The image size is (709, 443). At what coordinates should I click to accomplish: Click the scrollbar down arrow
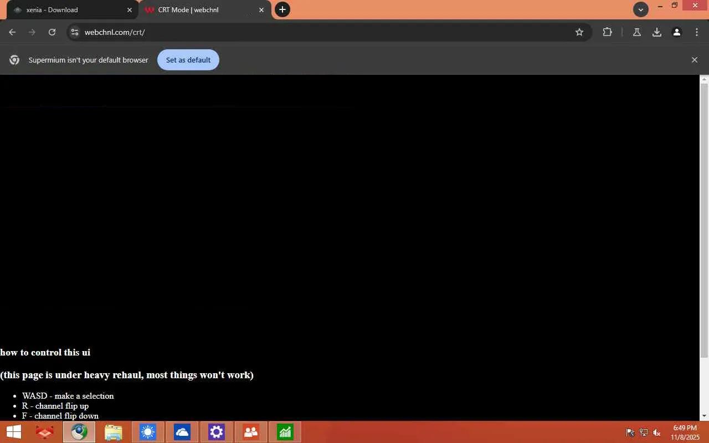tap(705, 416)
